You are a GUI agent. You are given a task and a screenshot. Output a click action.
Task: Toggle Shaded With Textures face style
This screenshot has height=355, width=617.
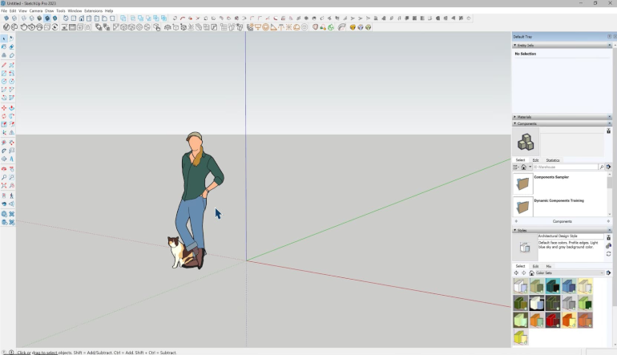point(46,18)
